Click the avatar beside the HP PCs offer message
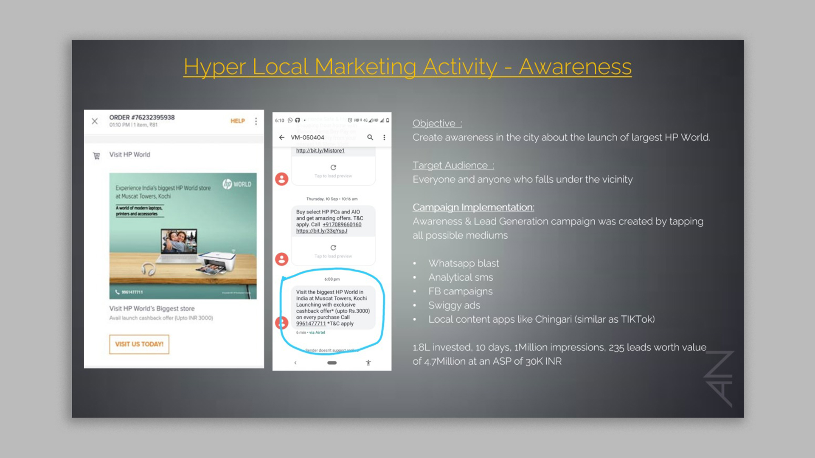Viewport: 815px width, 458px height. tap(282, 259)
